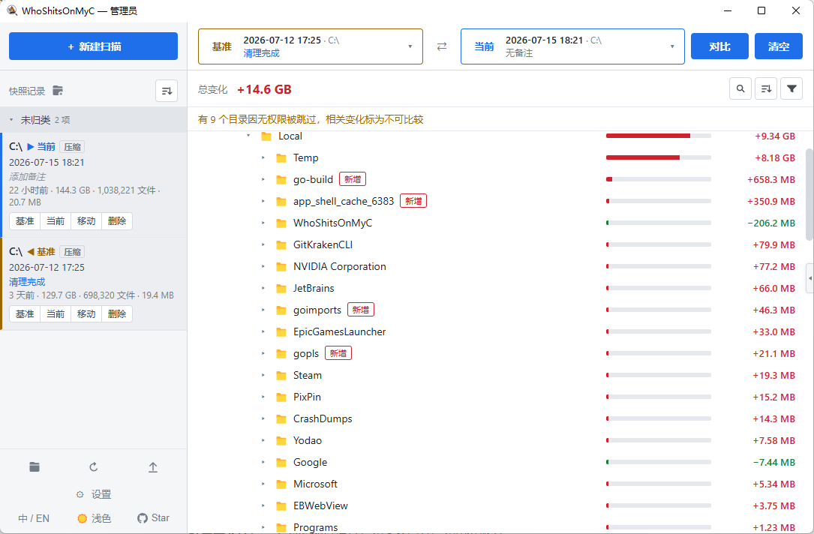Click sort icon next to search button
Screen dimensions: 814x534
[766, 89]
